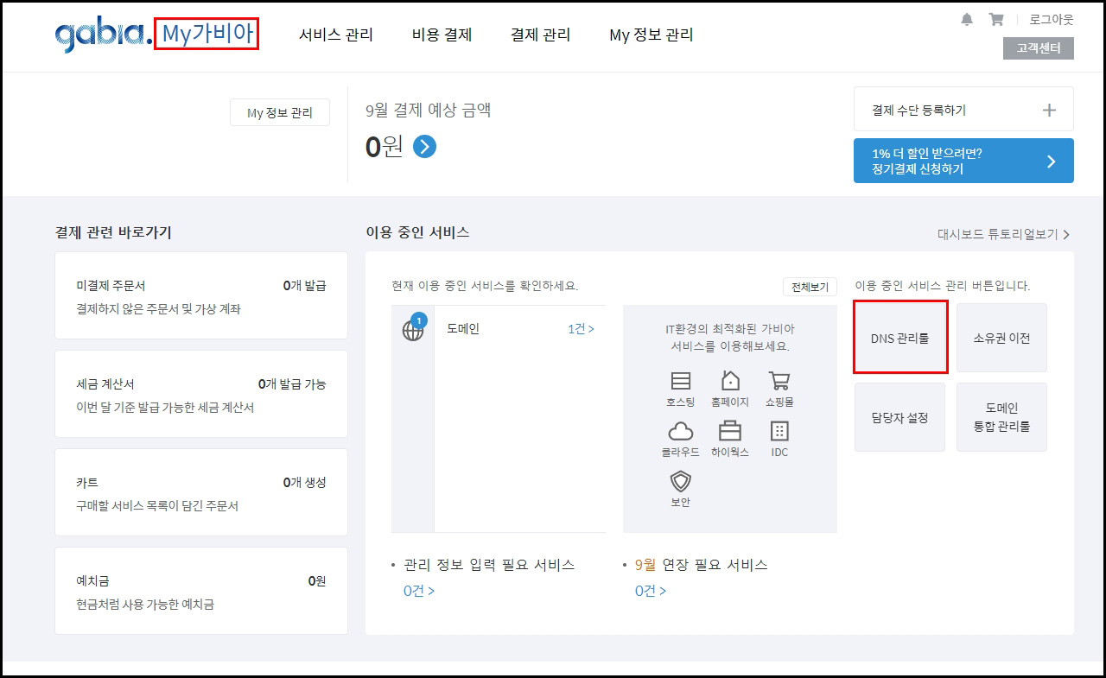Click 결제 수단 등록하기 box
The image size is (1106, 678).
963,110
